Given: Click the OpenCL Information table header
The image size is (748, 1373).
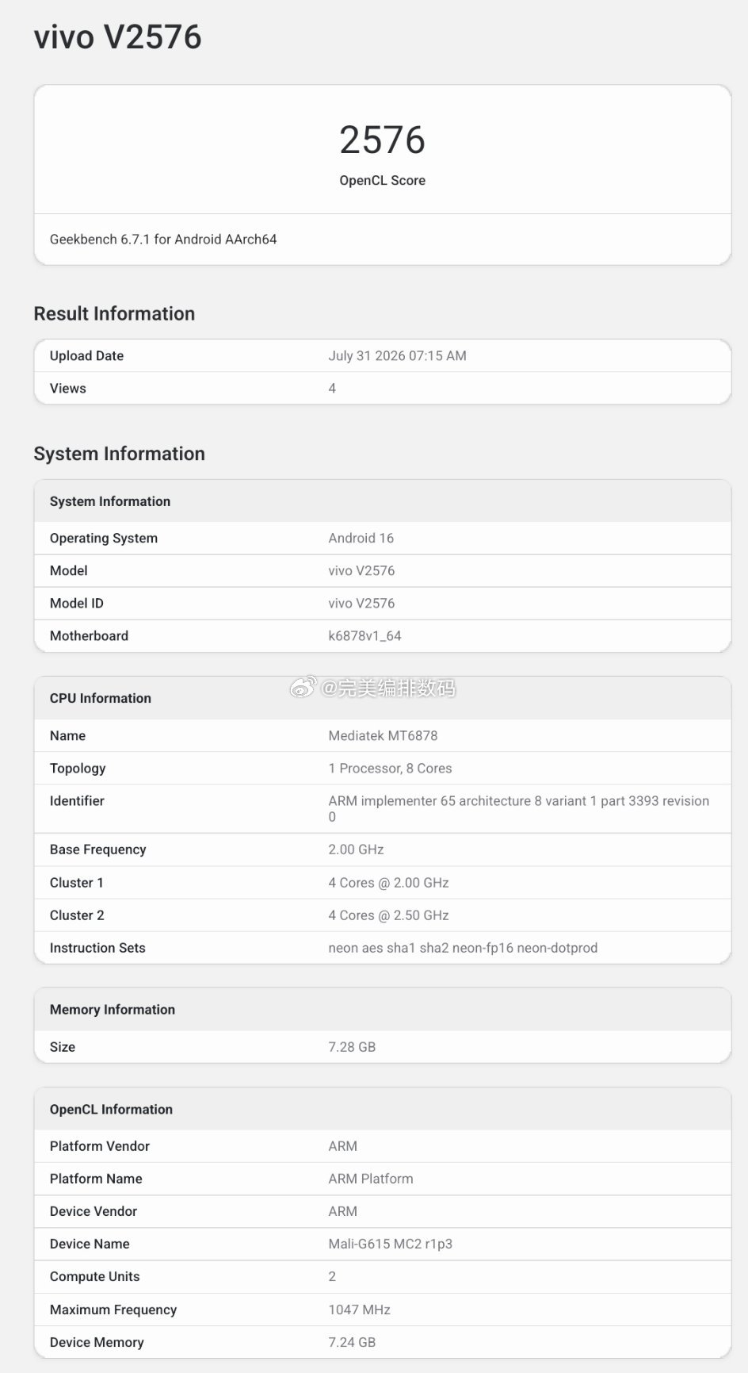Looking at the screenshot, I should click(111, 1110).
